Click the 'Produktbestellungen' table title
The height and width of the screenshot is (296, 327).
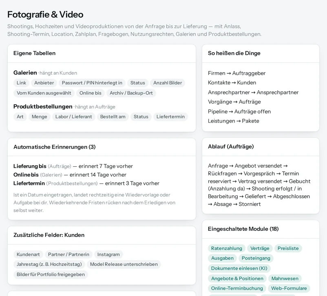point(43,106)
